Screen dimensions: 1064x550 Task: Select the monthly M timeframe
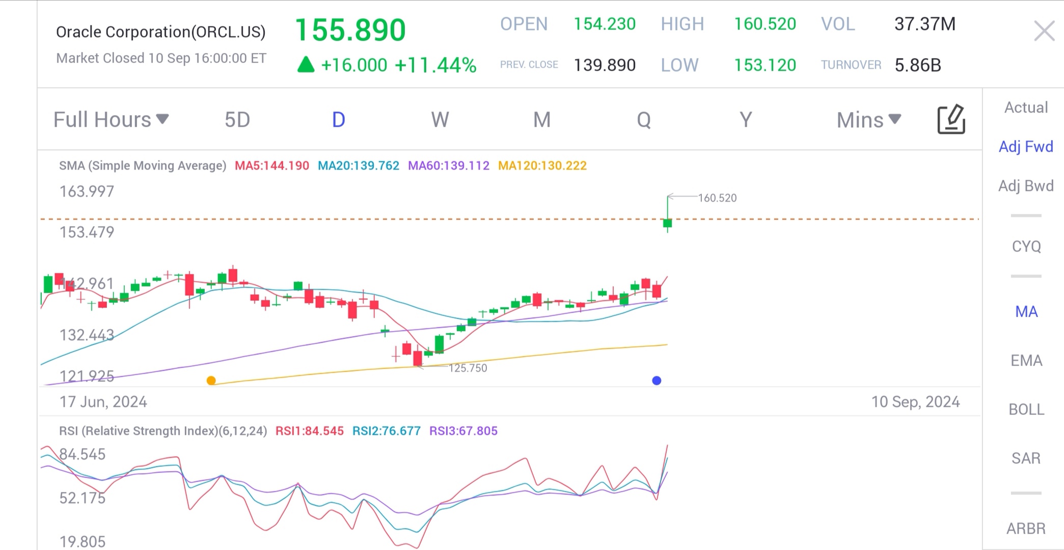541,120
